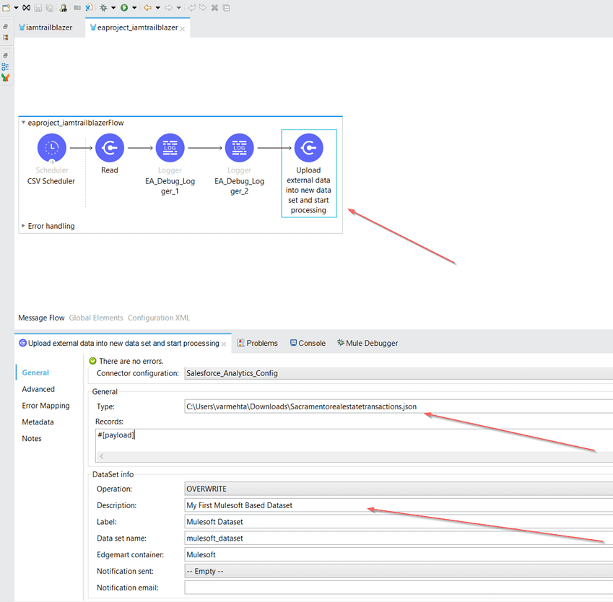The height and width of the screenshot is (602, 613).
Task: Open the Operation OVERWRITE dropdown
Action: click(399, 489)
